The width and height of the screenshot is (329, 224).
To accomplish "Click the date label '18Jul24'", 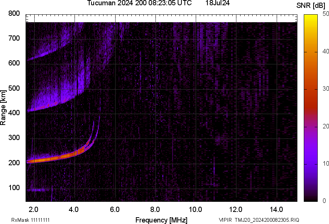I will [218, 3].
